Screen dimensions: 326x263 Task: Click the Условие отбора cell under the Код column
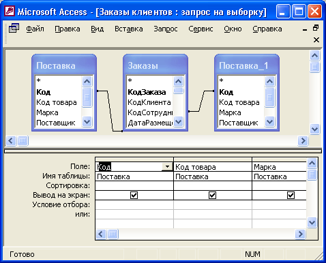tap(134, 204)
